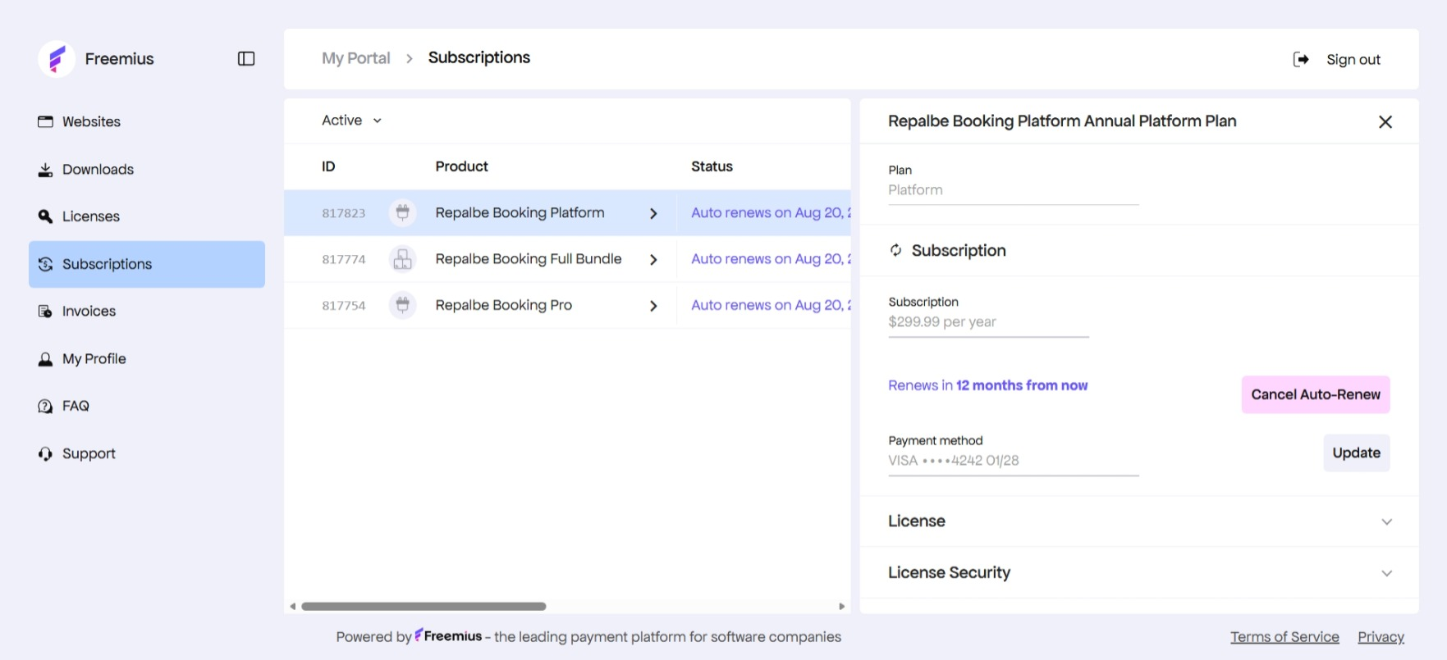
Task: Click the Renews in 12 months from now text
Action: (987, 385)
